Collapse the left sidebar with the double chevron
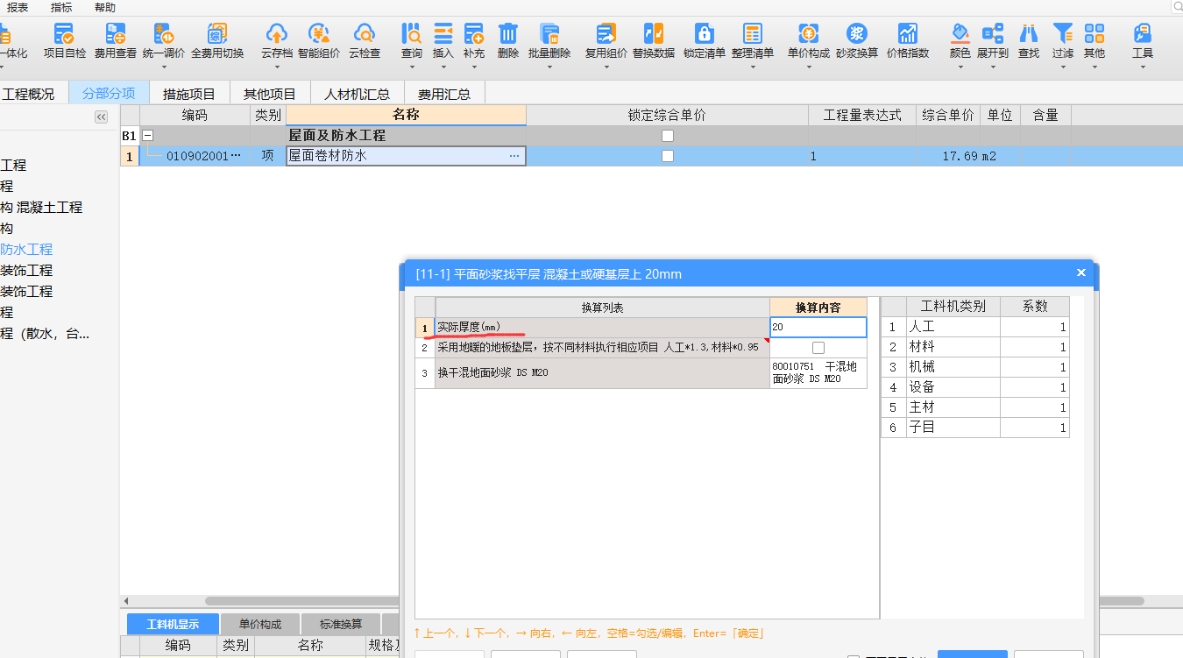 pyautogui.click(x=102, y=117)
